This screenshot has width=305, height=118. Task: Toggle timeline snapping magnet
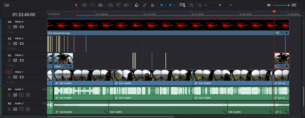pos(136,5)
